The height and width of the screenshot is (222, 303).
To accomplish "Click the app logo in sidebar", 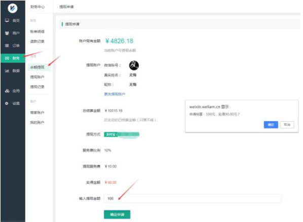I will pos(13,8).
